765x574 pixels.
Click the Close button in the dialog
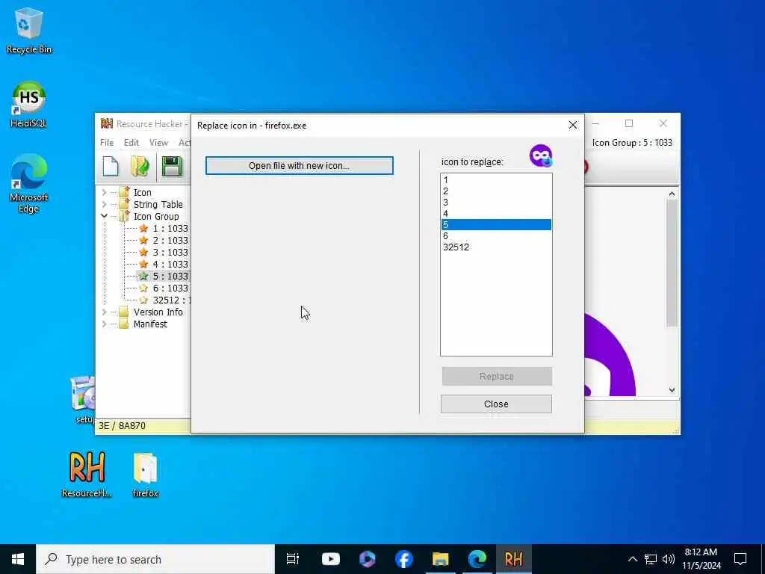click(x=496, y=404)
